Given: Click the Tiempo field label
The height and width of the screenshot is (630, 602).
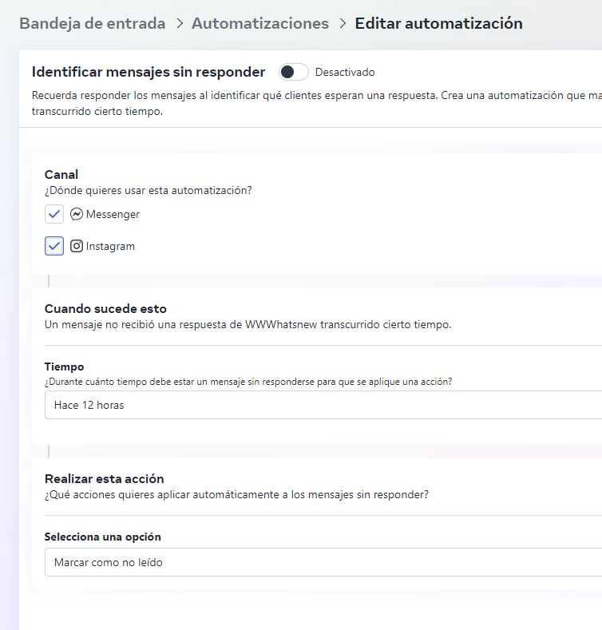Looking at the screenshot, I should [65, 367].
